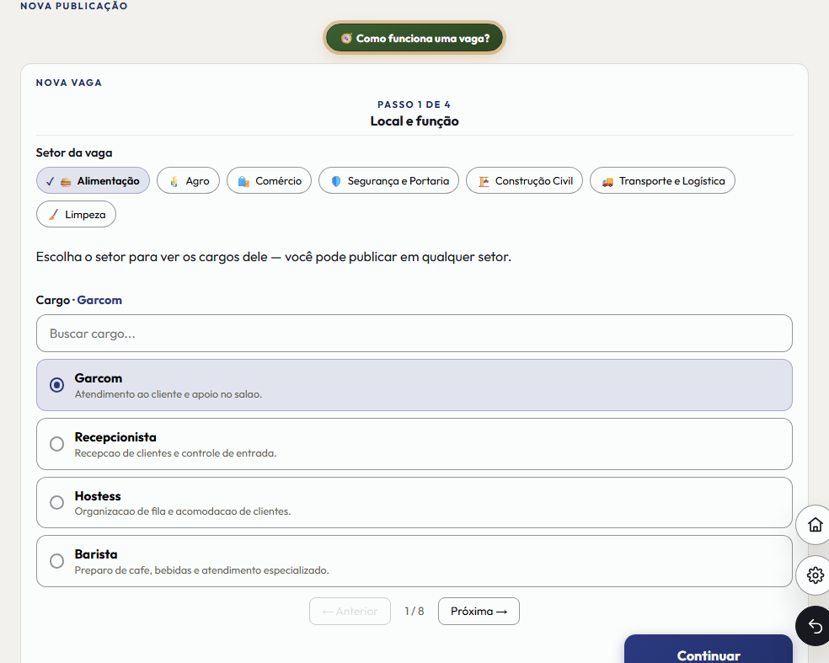Open 'Como funciona uma vaga?' help
Viewport: 829px width, 663px height.
[x=414, y=38]
